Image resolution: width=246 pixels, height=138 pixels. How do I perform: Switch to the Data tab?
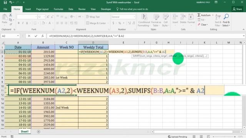pyautogui.click(x=71, y=9)
